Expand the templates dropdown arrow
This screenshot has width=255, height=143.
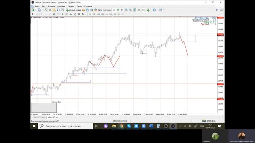pyautogui.click(x=163, y=10)
